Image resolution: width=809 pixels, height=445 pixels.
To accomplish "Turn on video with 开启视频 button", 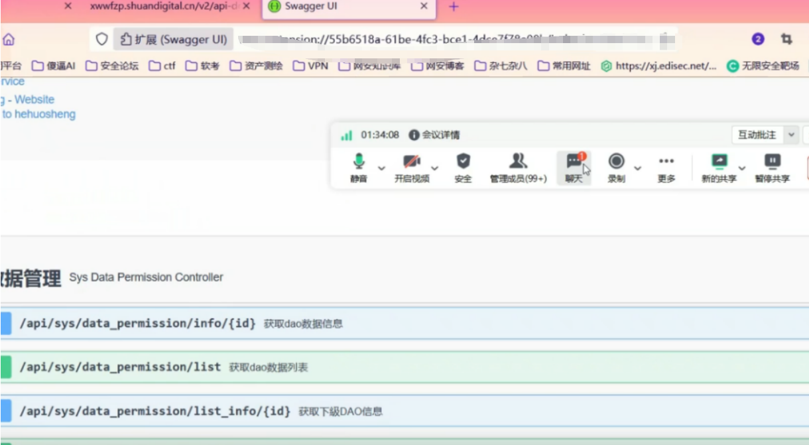I will 412,167.
